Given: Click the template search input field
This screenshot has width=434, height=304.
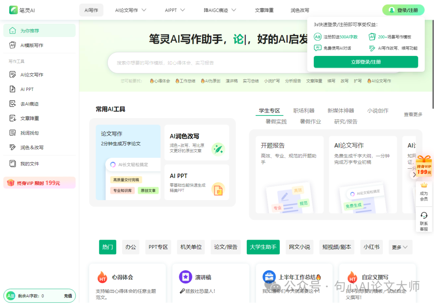Looking at the screenshot, I should tap(208, 63).
